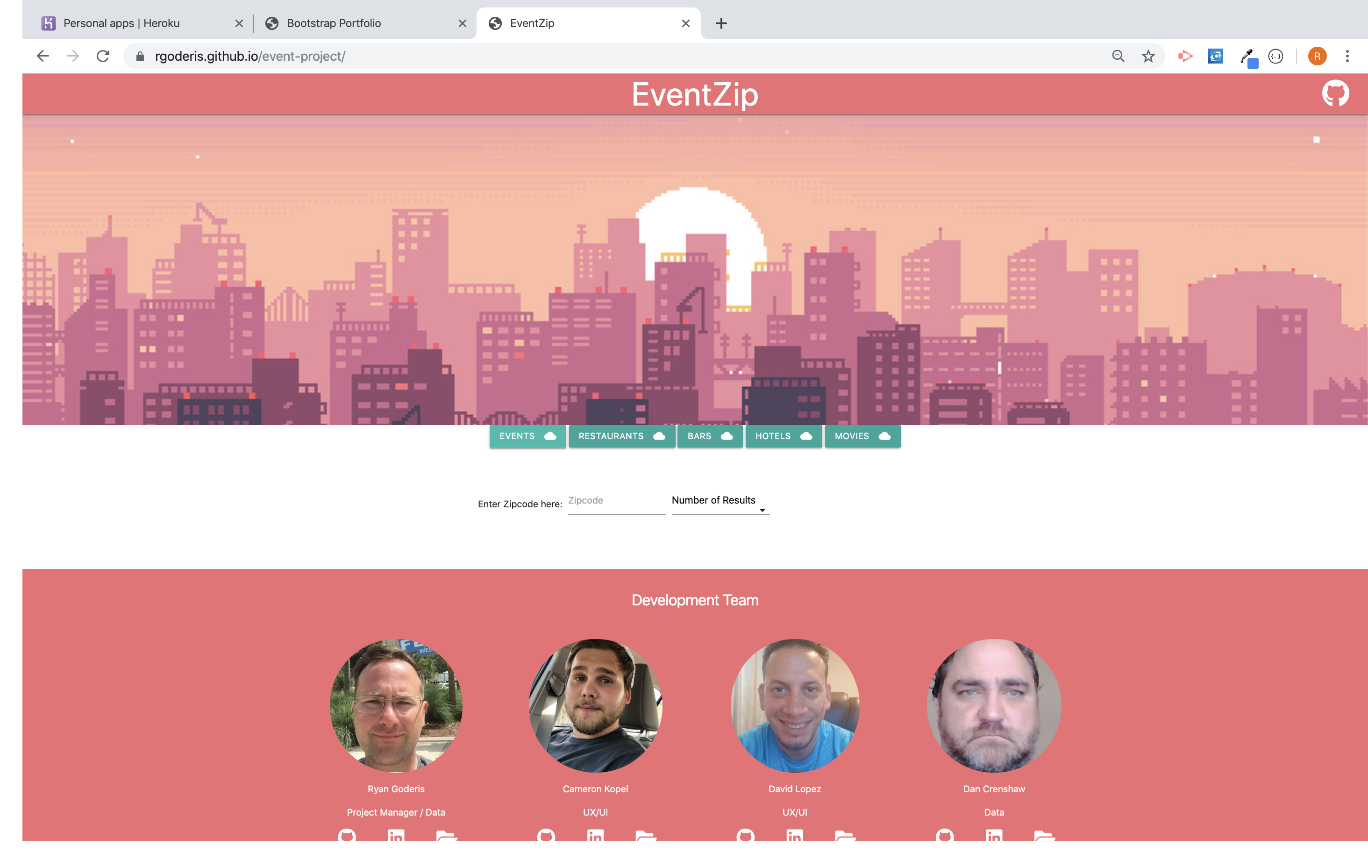
Task: Select the EVENTS tab
Action: tap(527, 435)
